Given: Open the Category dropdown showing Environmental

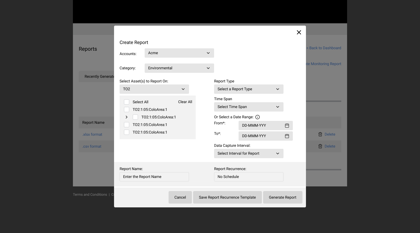Looking at the screenshot, I should (x=179, y=68).
